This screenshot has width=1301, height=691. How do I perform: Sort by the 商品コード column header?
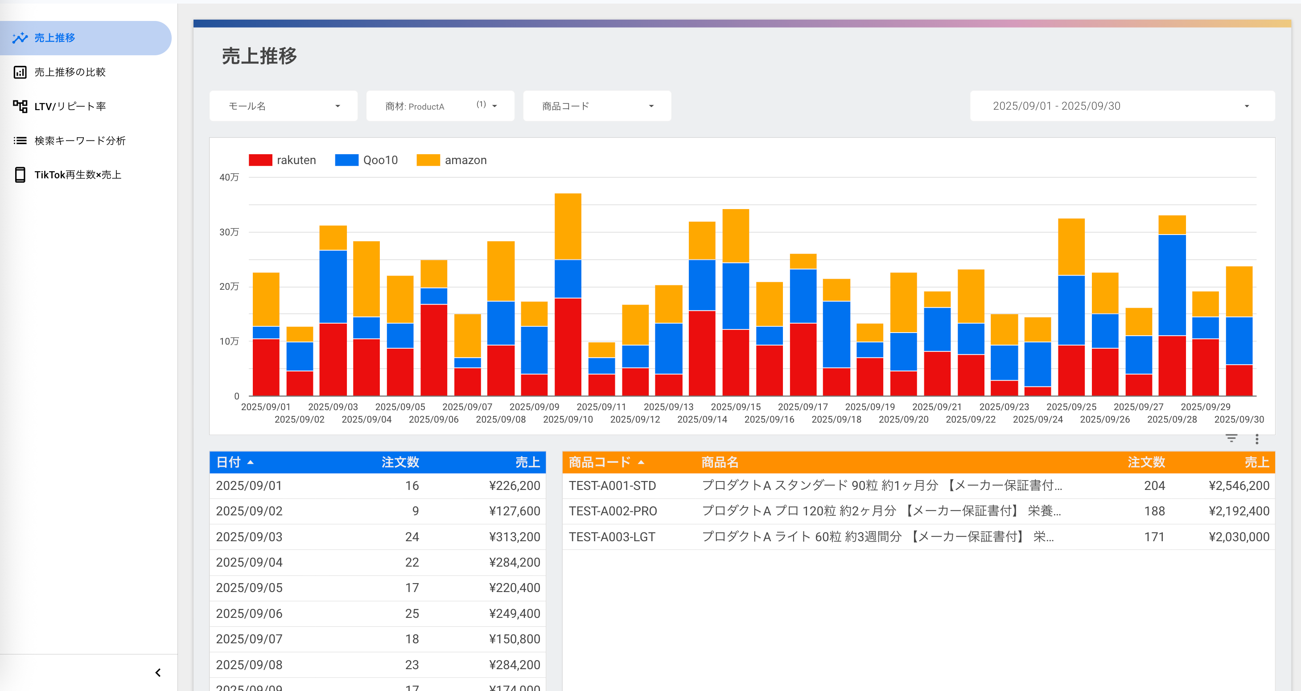(x=600, y=462)
